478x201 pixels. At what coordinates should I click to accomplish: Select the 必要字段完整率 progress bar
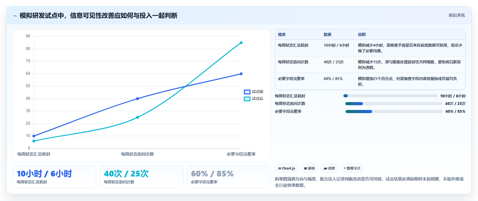[x=394, y=112]
